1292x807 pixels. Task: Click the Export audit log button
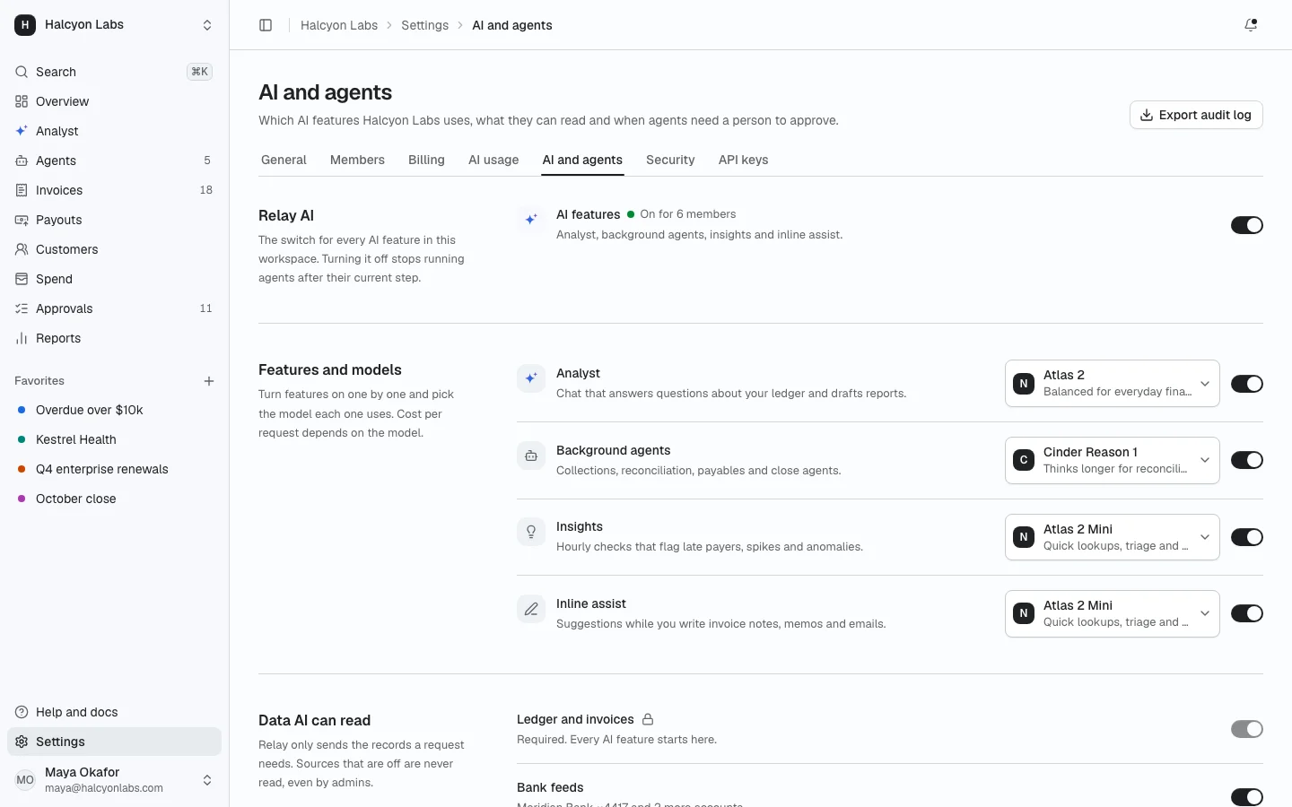[x=1196, y=115]
